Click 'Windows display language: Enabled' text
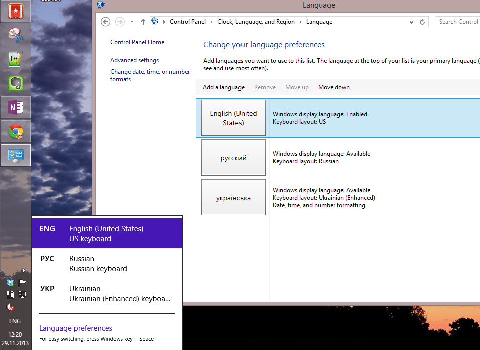This screenshot has height=350, width=480. point(320,114)
